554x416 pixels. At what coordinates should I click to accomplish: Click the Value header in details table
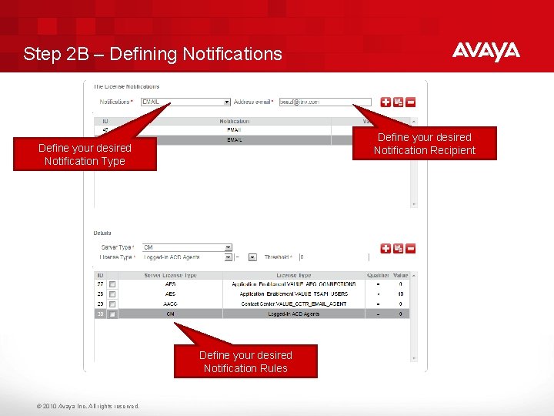click(400, 275)
